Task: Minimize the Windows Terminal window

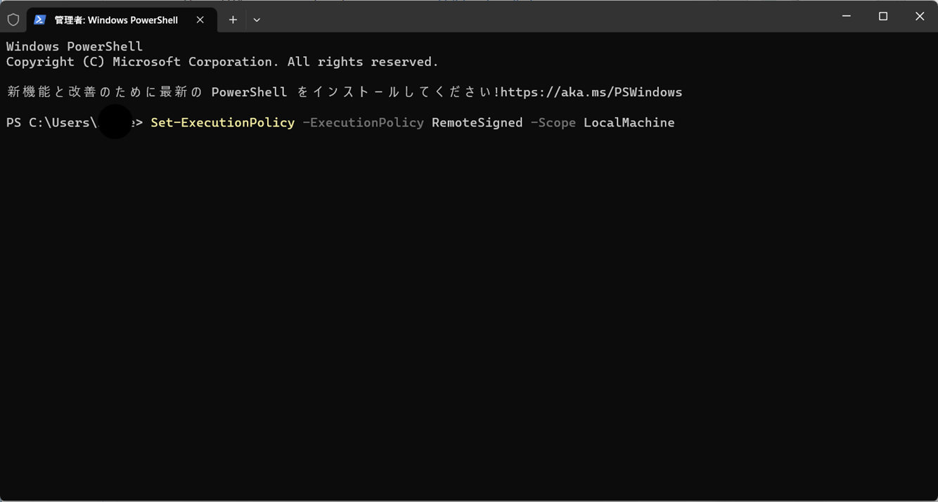Action: point(846,15)
